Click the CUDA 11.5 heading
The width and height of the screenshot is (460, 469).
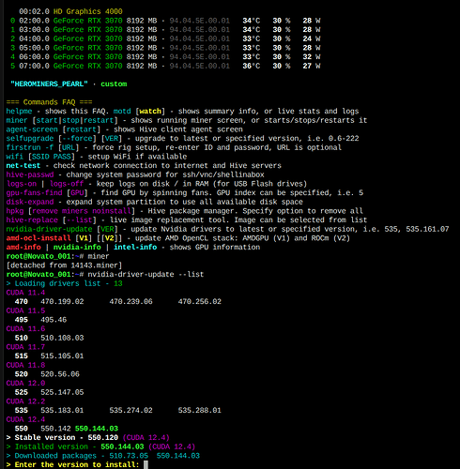pyautogui.click(x=25, y=310)
